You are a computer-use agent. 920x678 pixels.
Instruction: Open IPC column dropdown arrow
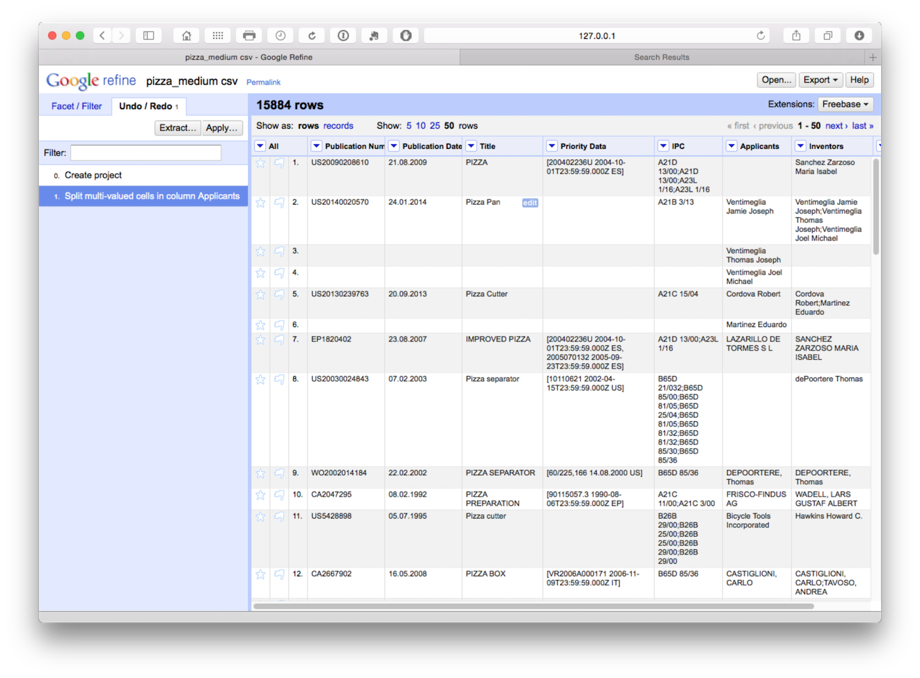pyautogui.click(x=663, y=146)
